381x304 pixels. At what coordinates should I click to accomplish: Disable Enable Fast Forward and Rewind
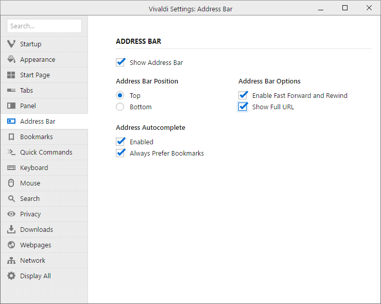243,95
